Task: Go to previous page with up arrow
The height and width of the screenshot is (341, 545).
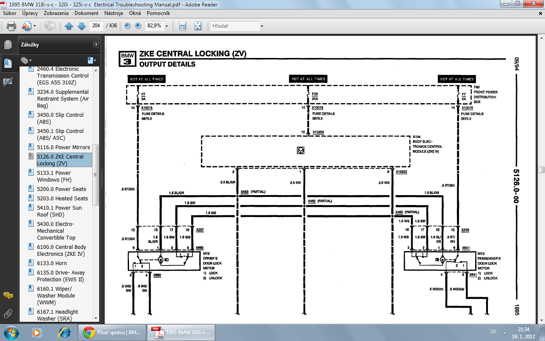Action: tap(69, 26)
